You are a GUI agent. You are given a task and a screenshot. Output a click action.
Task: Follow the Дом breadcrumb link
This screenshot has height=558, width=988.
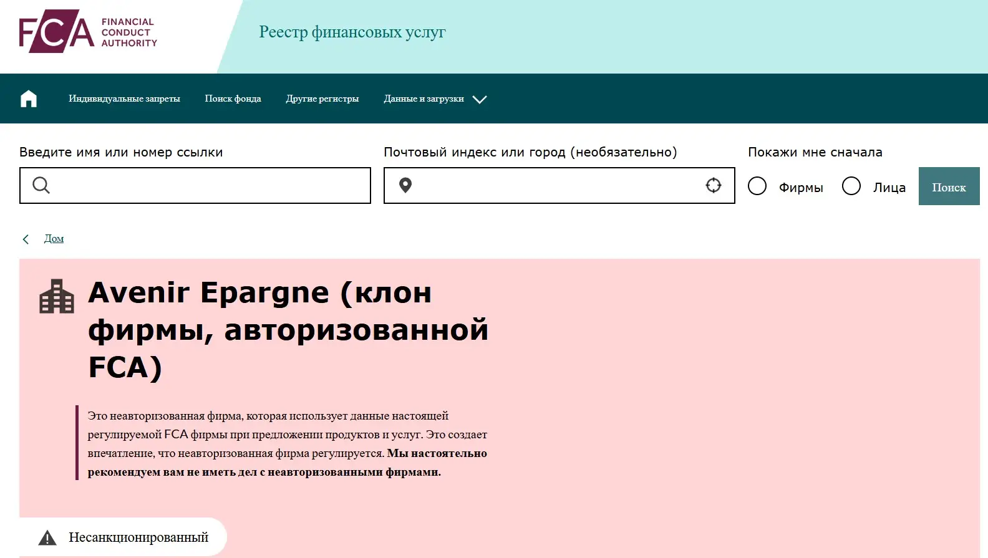pyautogui.click(x=54, y=239)
